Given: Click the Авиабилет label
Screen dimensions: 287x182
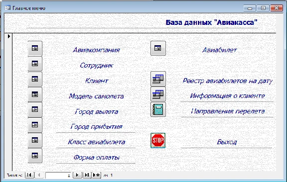Looking at the screenshot, I should [219, 50].
